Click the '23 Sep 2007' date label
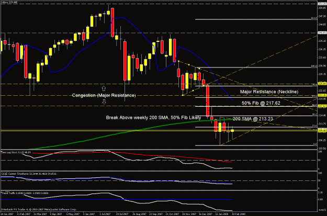 155,214
